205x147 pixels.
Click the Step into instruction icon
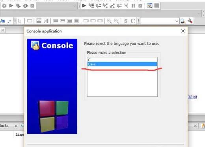[126, 6]
